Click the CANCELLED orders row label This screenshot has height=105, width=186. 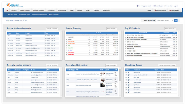(71, 52)
